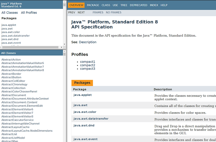Viewport: 216px width, 142px height.
Task: Open the AbstractCellEditor class
Action: (13, 81)
